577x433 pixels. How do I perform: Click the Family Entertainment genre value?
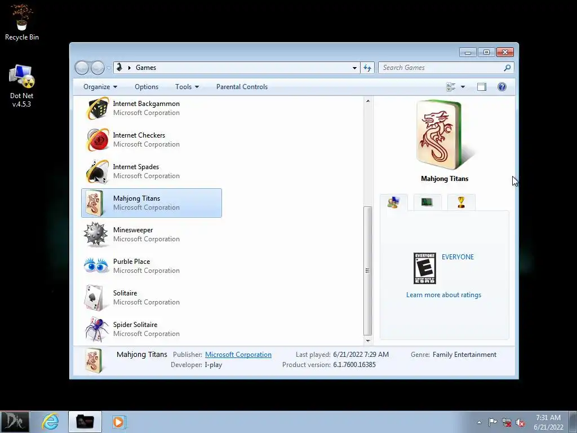(464, 355)
